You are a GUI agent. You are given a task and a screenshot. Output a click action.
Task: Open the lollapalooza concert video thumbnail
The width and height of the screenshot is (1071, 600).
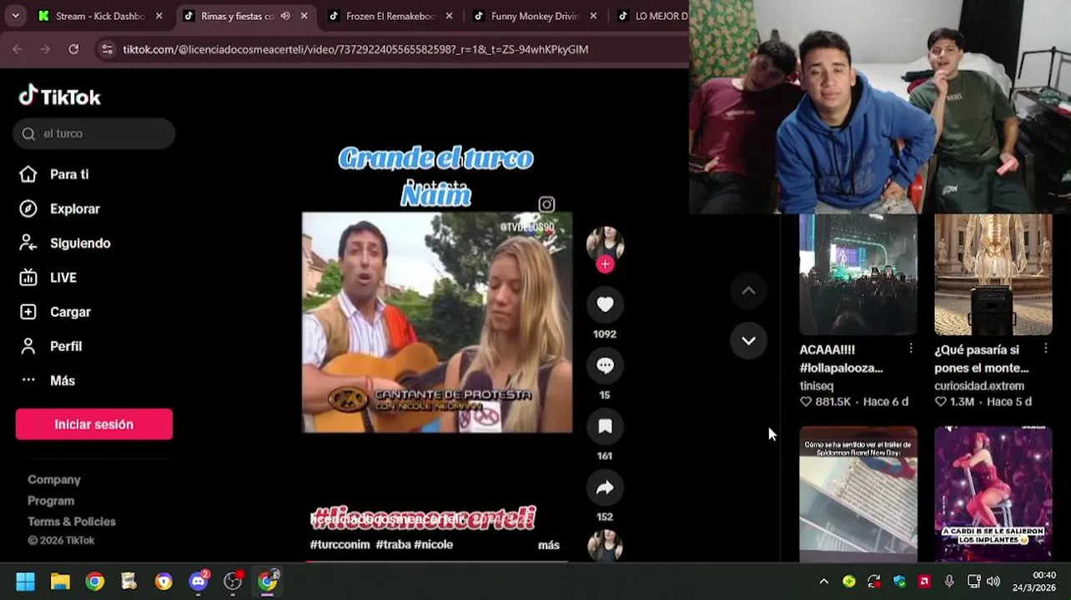pos(858,275)
